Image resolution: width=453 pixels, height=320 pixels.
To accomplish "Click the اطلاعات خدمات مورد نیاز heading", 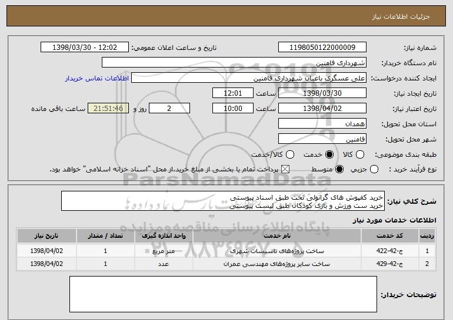I will (x=394, y=220).
